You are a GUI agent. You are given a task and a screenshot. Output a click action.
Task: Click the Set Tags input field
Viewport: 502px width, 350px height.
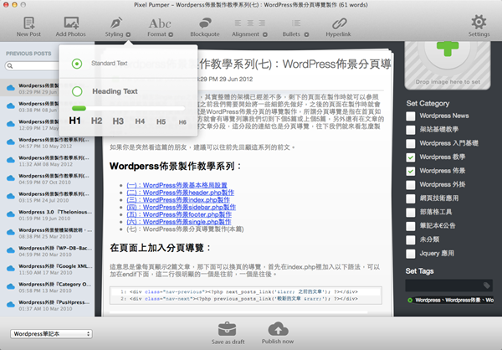(448, 286)
